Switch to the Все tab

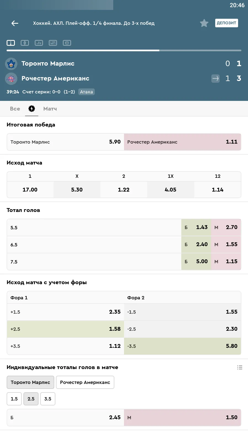15,109
